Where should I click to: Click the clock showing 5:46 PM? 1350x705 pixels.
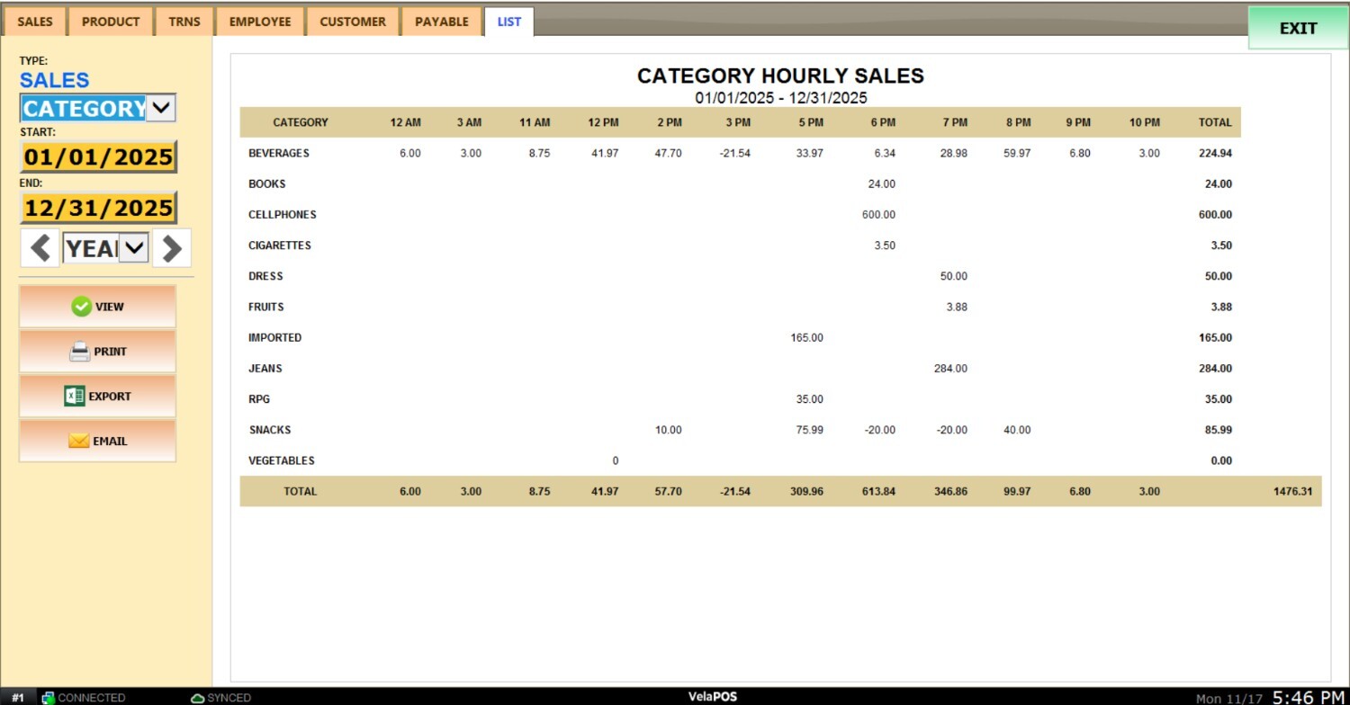coord(1308,697)
